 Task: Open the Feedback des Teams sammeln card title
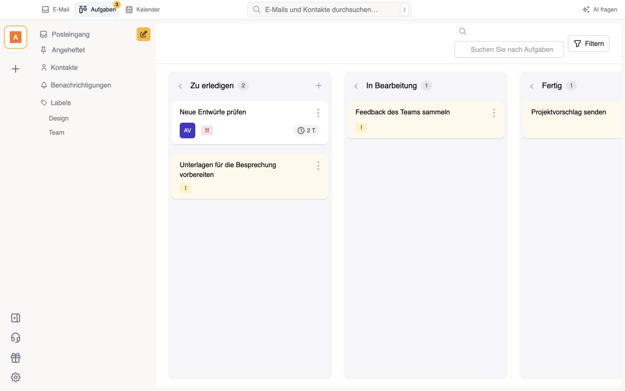point(403,112)
